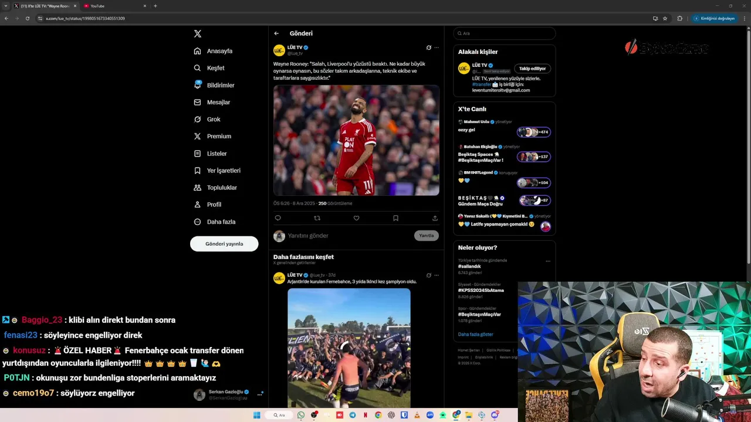Open browser extensions icon
751x422 pixels.
680,18
